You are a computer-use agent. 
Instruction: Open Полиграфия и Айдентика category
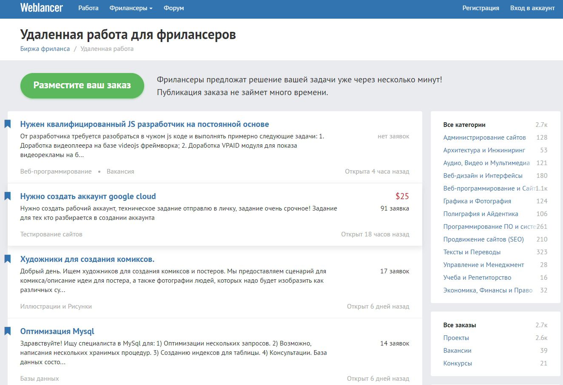click(x=481, y=214)
